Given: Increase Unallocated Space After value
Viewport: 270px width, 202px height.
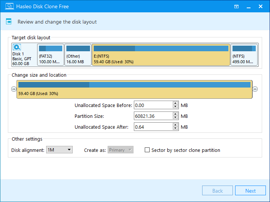Looking at the screenshot, I should pyautogui.click(x=175, y=125).
